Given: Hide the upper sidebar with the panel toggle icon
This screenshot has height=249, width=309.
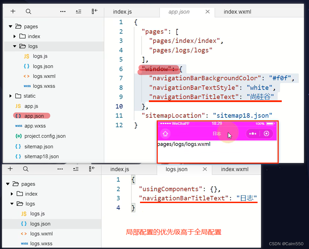Looking at the screenshot, I should 95,11.
